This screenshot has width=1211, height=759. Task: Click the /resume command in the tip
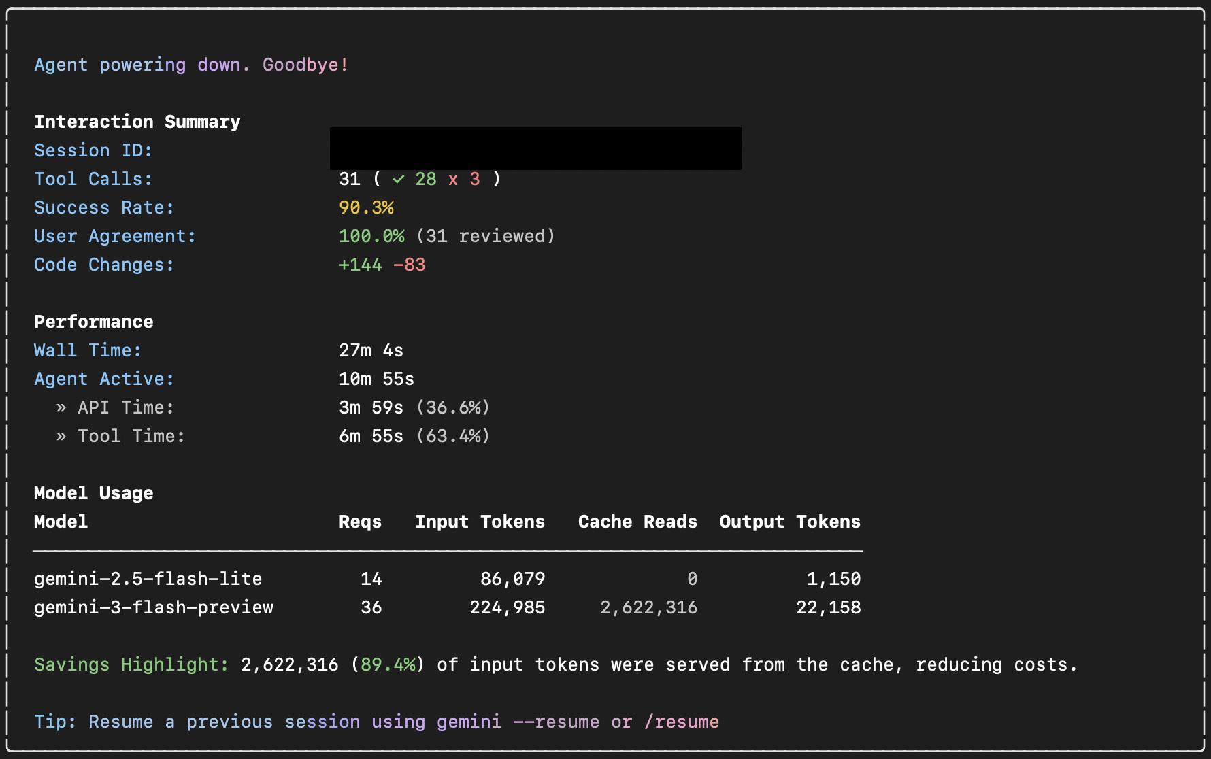click(x=681, y=722)
